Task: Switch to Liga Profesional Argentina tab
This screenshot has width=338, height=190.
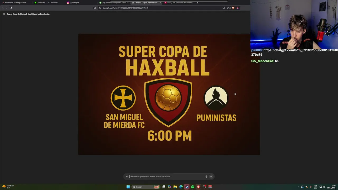Action: tap(114, 3)
